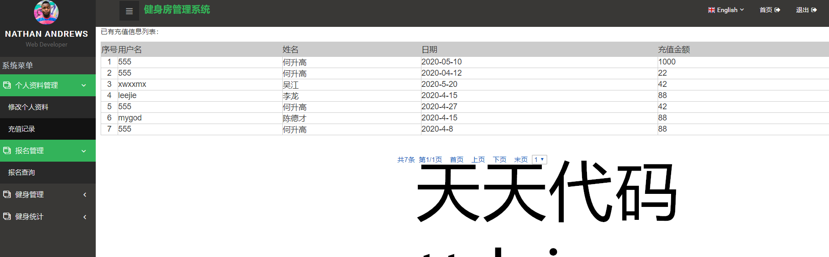Select the 充值记录 menu item

pyautogui.click(x=21, y=129)
